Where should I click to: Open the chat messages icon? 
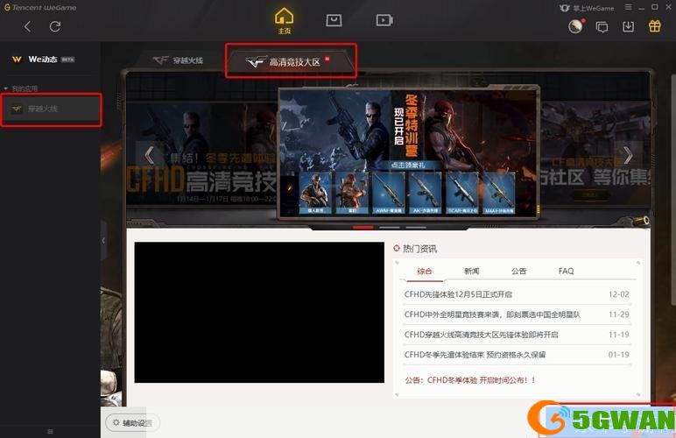click(x=602, y=27)
